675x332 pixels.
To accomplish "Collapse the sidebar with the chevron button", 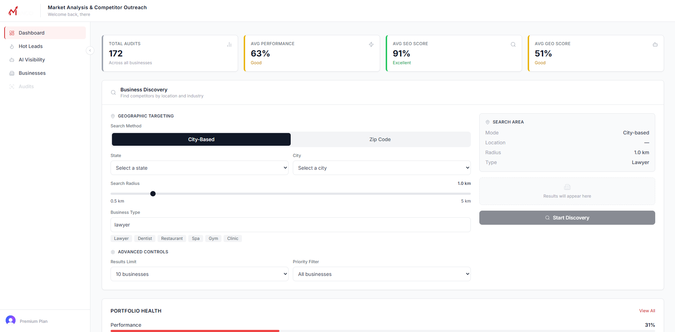I will (x=90, y=50).
